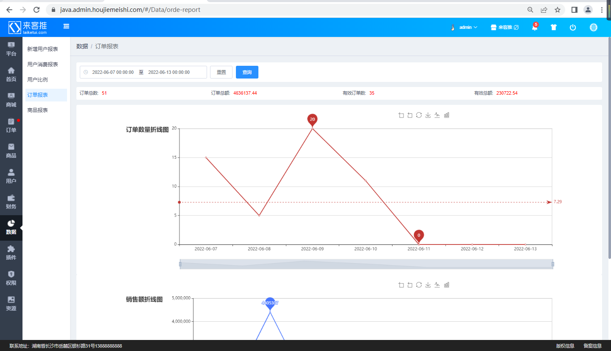Click the zoom reset icon on the sales amount chart
The image size is (611, 351).
pyautogui.click(x=410, y=285)
